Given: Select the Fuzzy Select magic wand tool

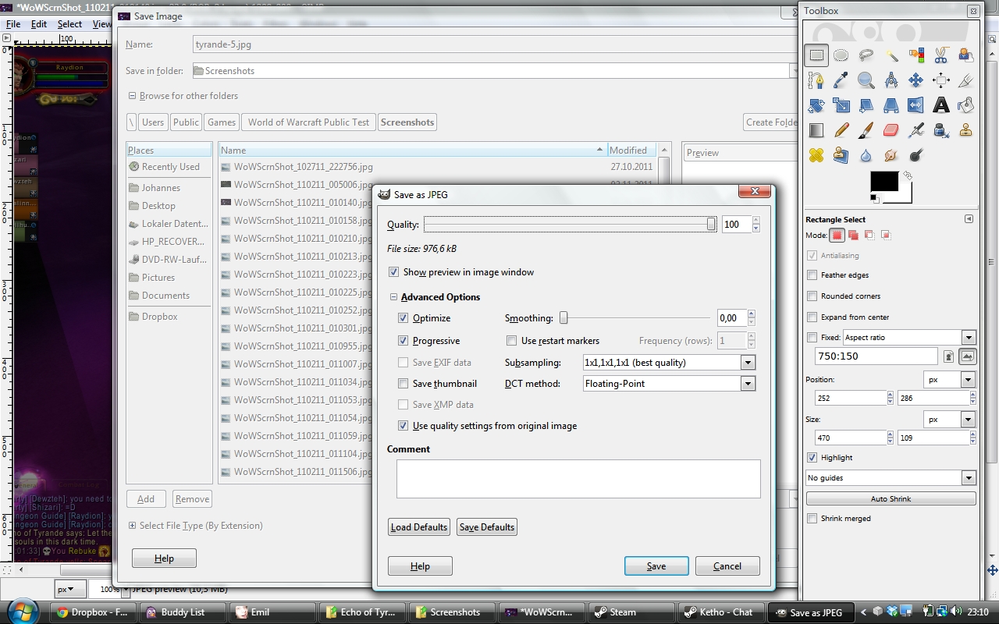Looking at the screenshot, I should 891,55.
